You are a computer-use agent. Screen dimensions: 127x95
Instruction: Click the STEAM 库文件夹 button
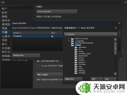click(57, 12)
